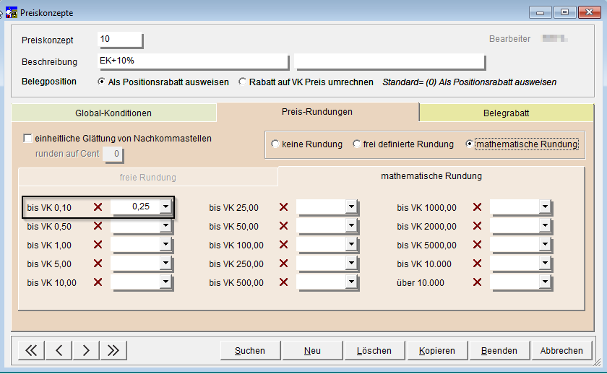607x374 pixels.
Task: Open the bis VK 5000,00 rounding dropdown
Action: [545, 244]
